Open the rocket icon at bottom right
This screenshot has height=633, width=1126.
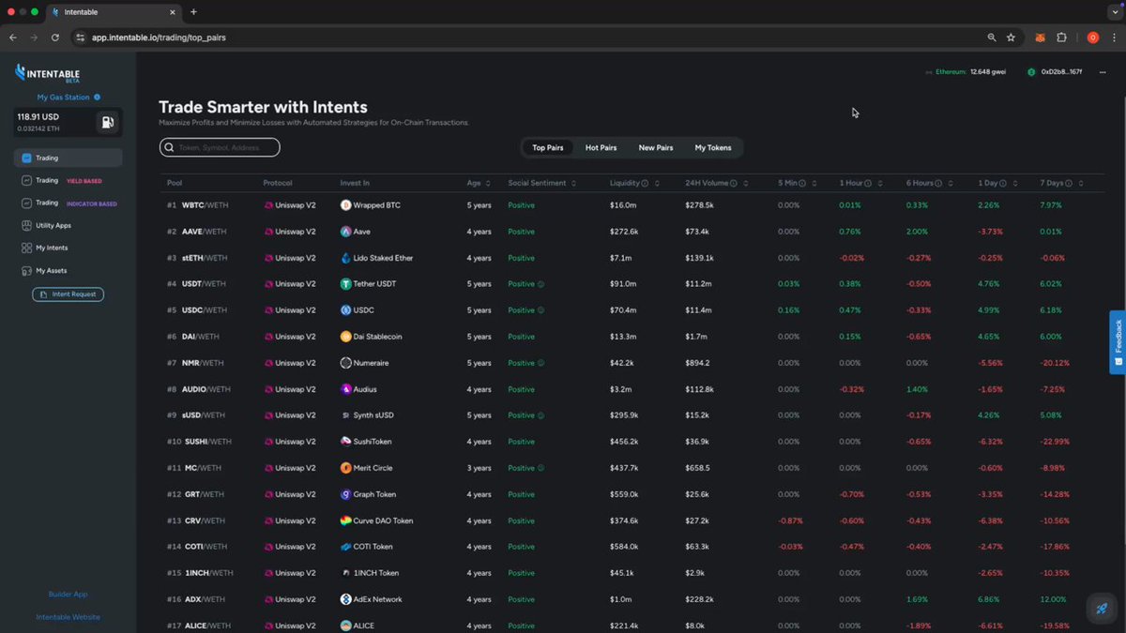(1102, 609)
